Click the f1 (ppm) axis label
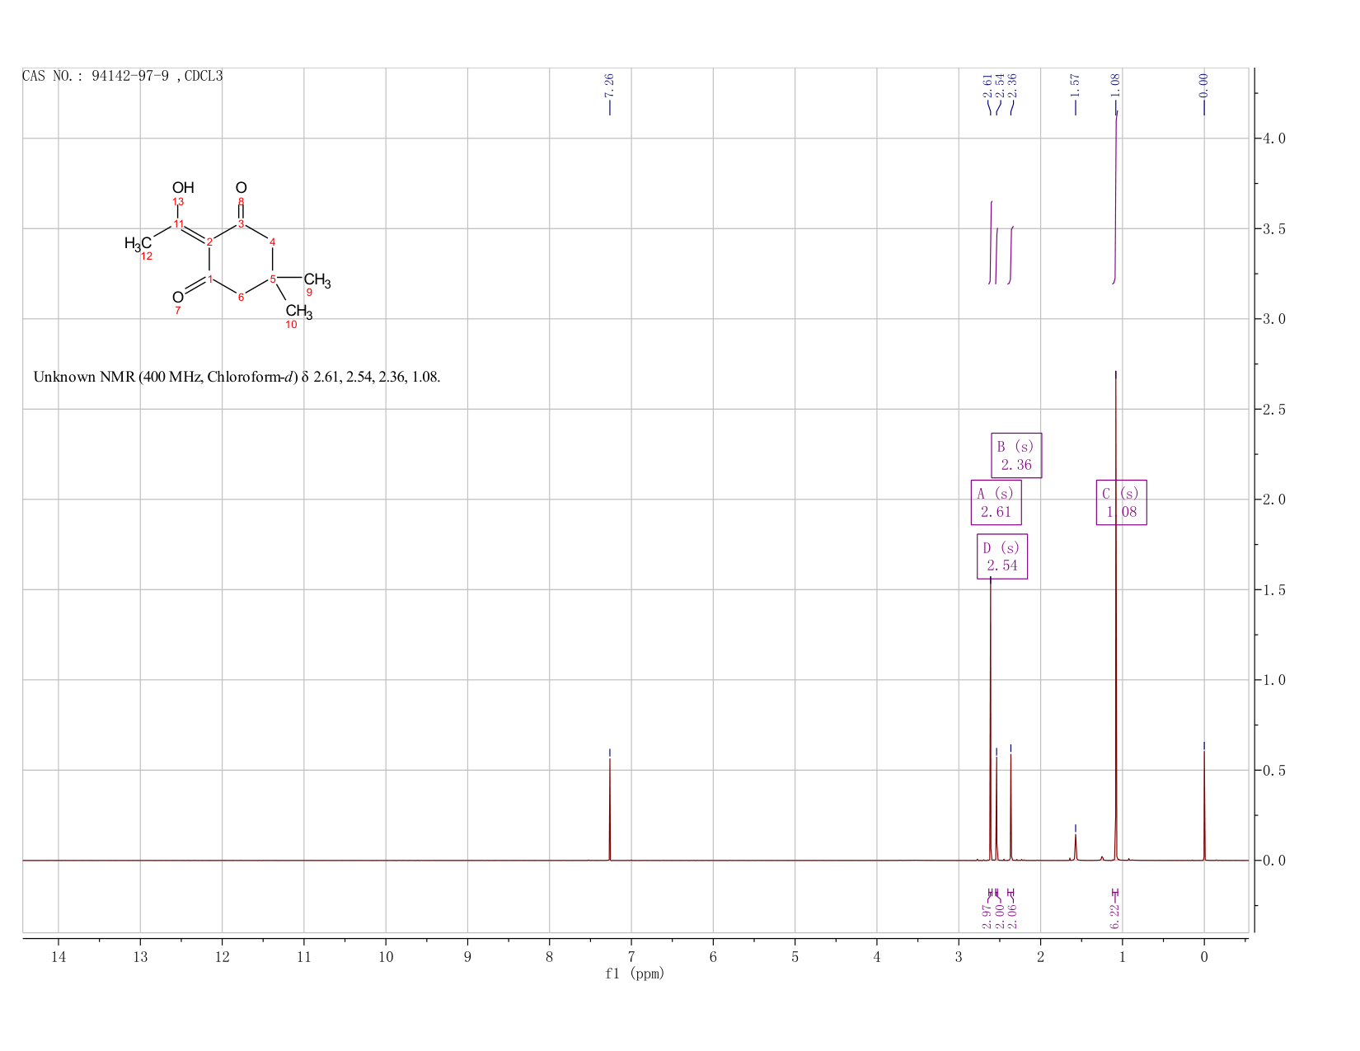 coord(635,974)
